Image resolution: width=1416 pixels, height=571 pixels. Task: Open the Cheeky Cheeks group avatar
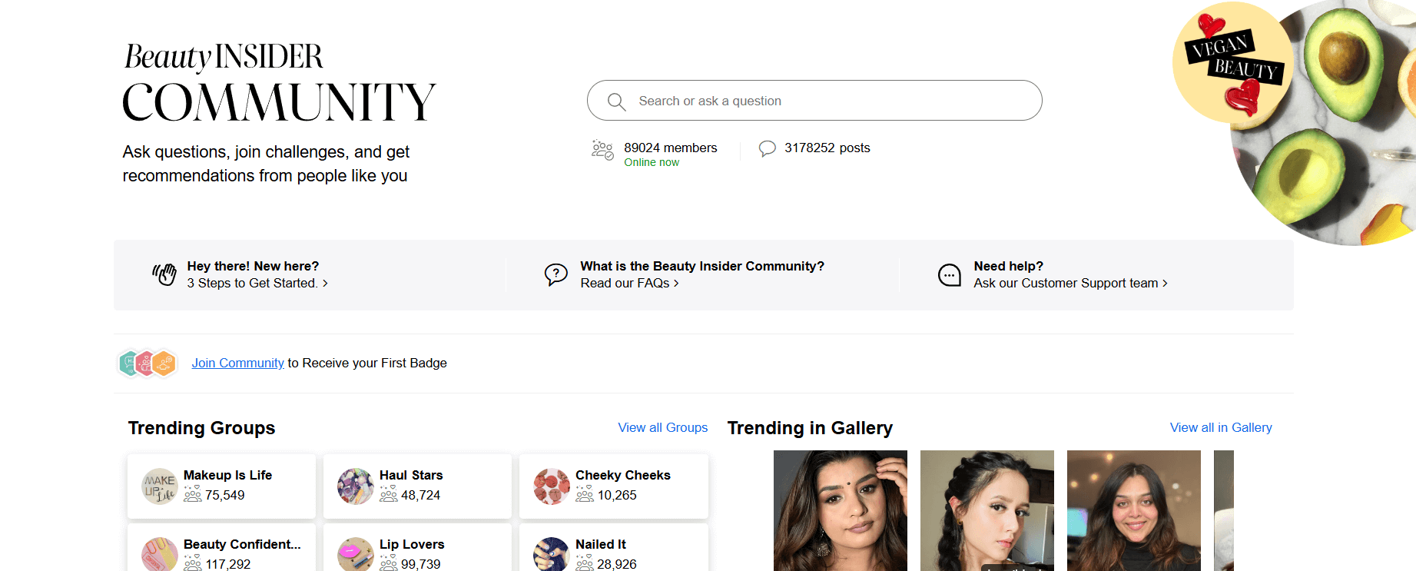pyautogui.click(x=552, y=486)
